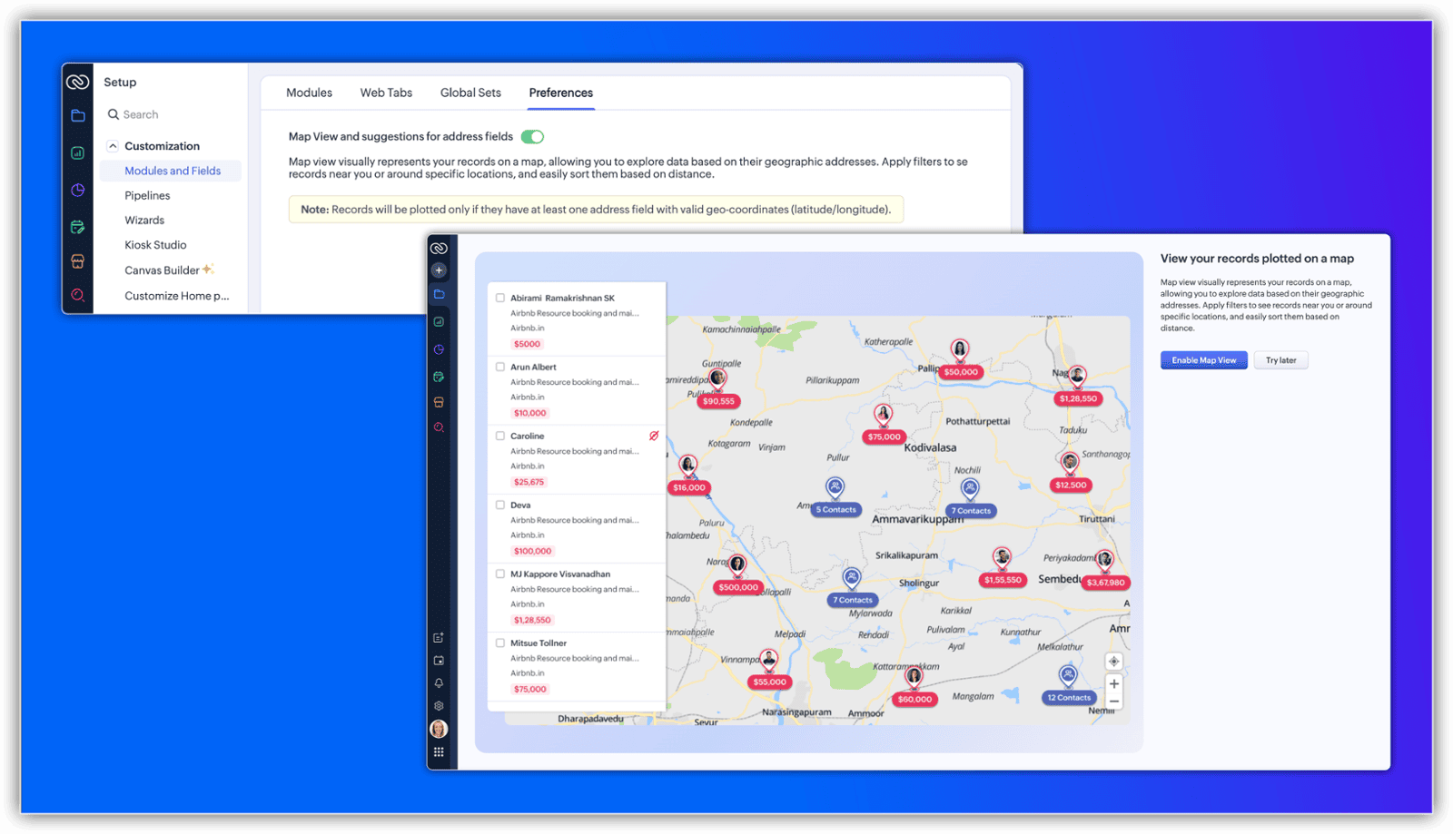1453x834 pixels.
Task: Check the Arun Albert record checkbox
Action: coord(500,367)
